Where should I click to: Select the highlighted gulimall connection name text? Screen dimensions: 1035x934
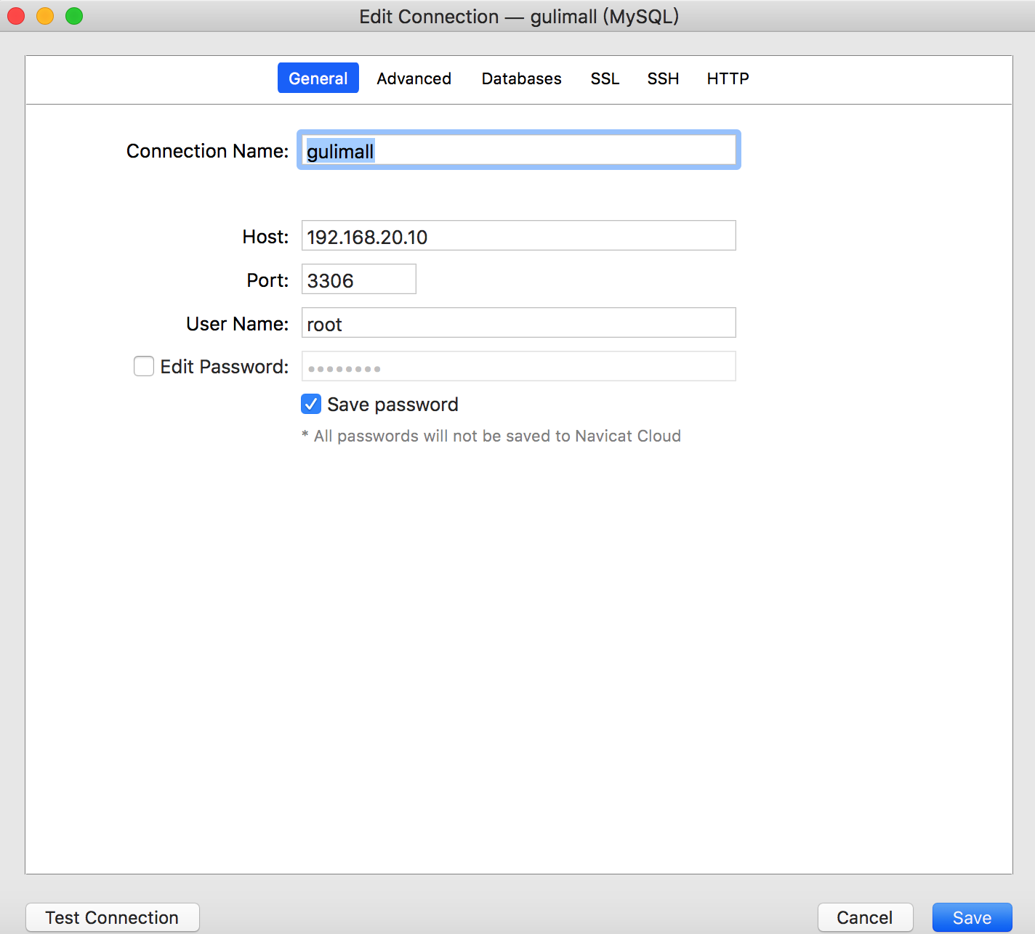(x=339, y=151)
